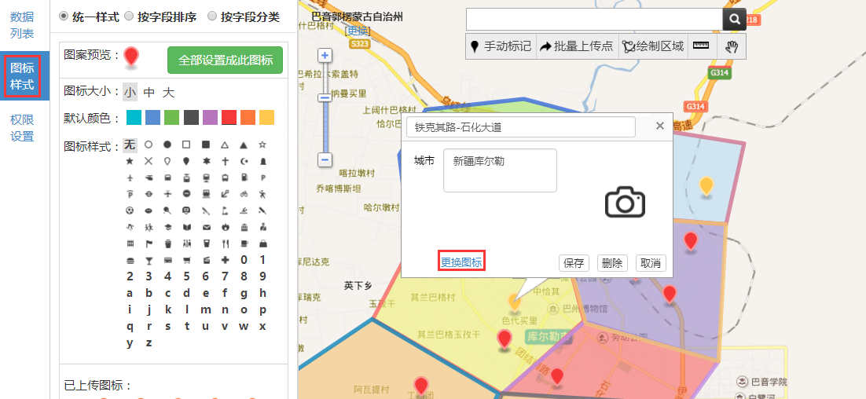The image size is (866, 399).
Task: Pick the green default color swatch
Action: point(172,118)
